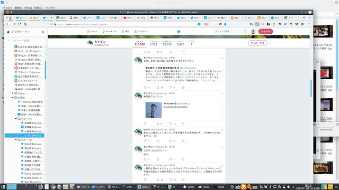Click Twitter ホーム navigation link
The width and height of the screenshot is (339, 190).
pyautogui.click(x=92, y=32)
